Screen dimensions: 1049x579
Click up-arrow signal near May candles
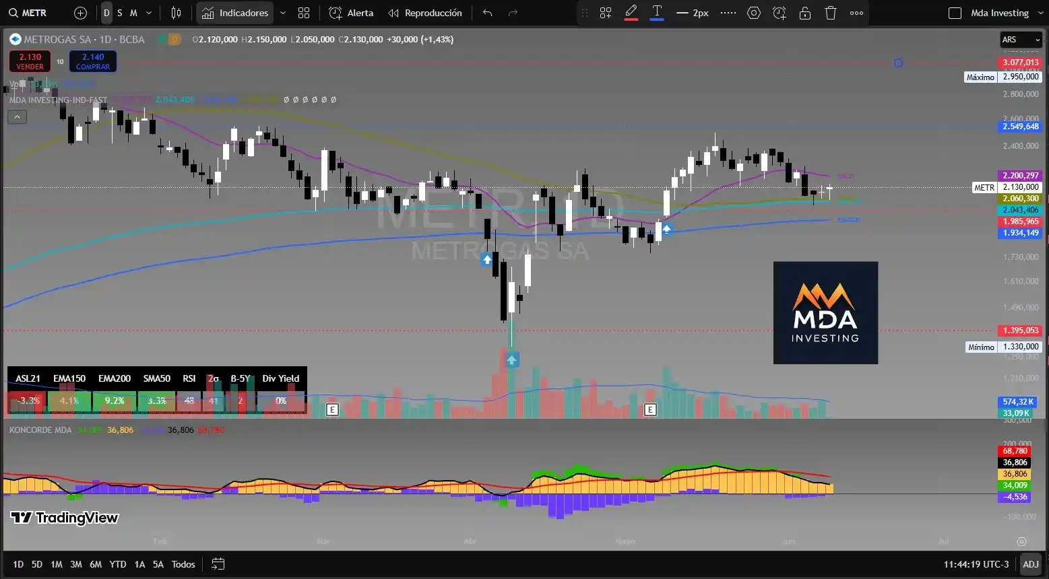click(x=666, y=229)
